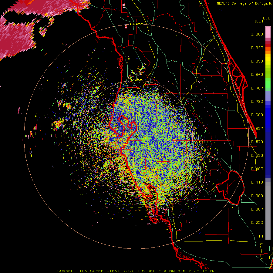
Task: Click the 0.680 color scale value
Action: tap(257, 115)
